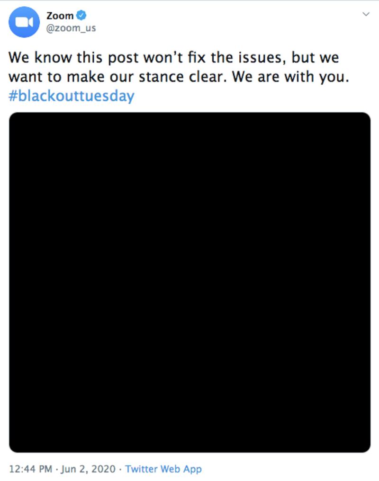Follow the #blackouttuesday hashtag
Image resolution: width=379 pixels, height=481 pixels.
pyautogui.click(x=71, y=96)
